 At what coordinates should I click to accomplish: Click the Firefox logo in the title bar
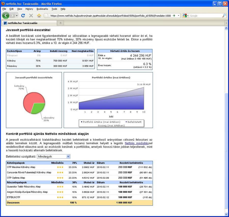pyautogui.click(x=3, y=4)
